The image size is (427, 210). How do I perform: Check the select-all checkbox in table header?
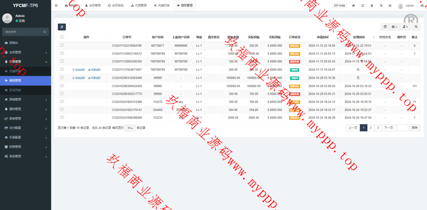62,37
